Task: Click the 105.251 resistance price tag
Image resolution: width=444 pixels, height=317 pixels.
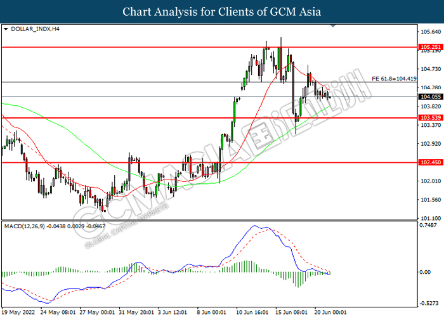Action: 431,47
